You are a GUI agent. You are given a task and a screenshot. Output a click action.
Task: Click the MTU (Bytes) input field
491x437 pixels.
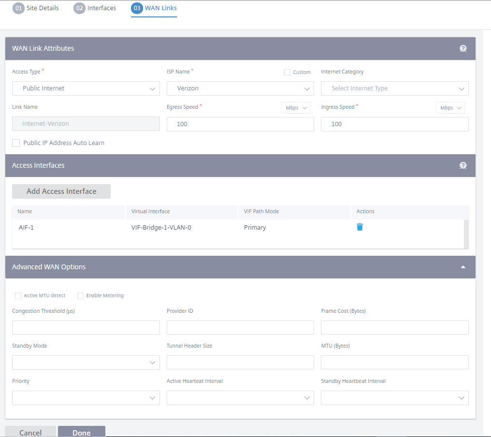pyautogui.click(x=394, y=363)
